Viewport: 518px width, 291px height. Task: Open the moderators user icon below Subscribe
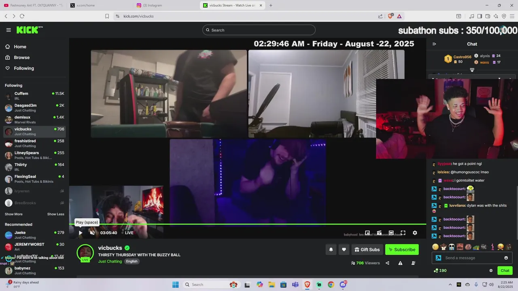[413, 263]
